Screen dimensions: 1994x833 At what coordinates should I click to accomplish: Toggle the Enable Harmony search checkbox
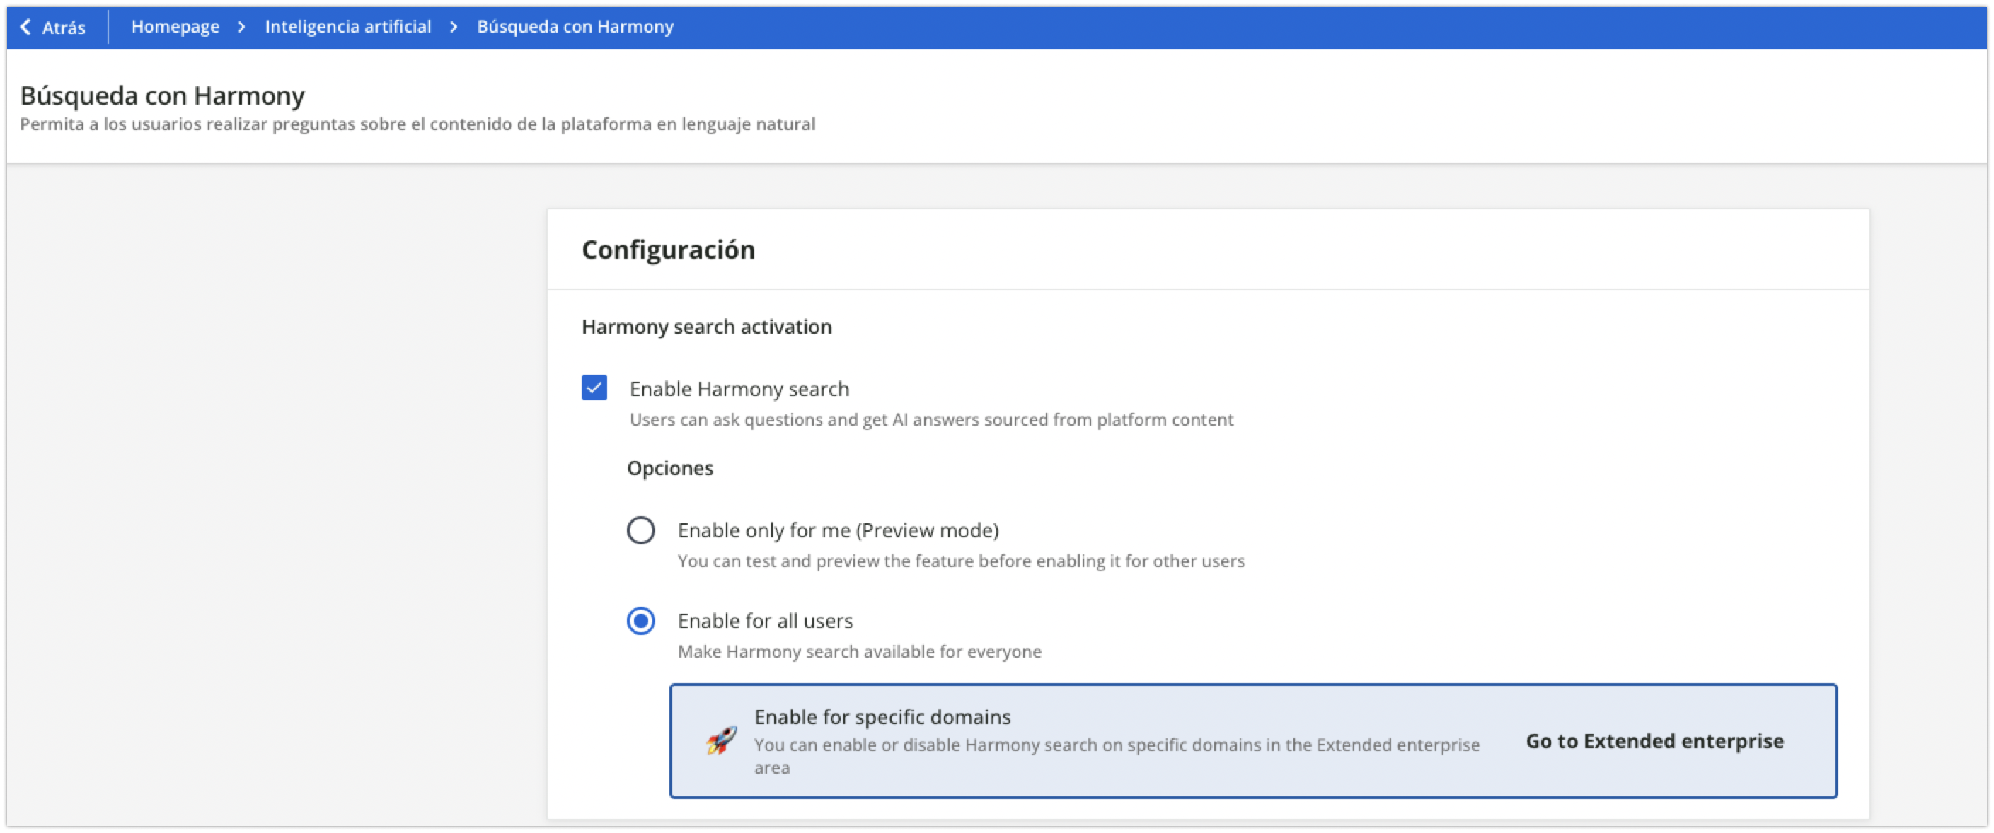[594, 388]
